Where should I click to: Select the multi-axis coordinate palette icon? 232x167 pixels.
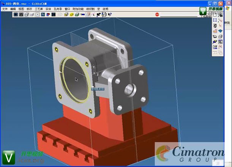tap(220, 20)
